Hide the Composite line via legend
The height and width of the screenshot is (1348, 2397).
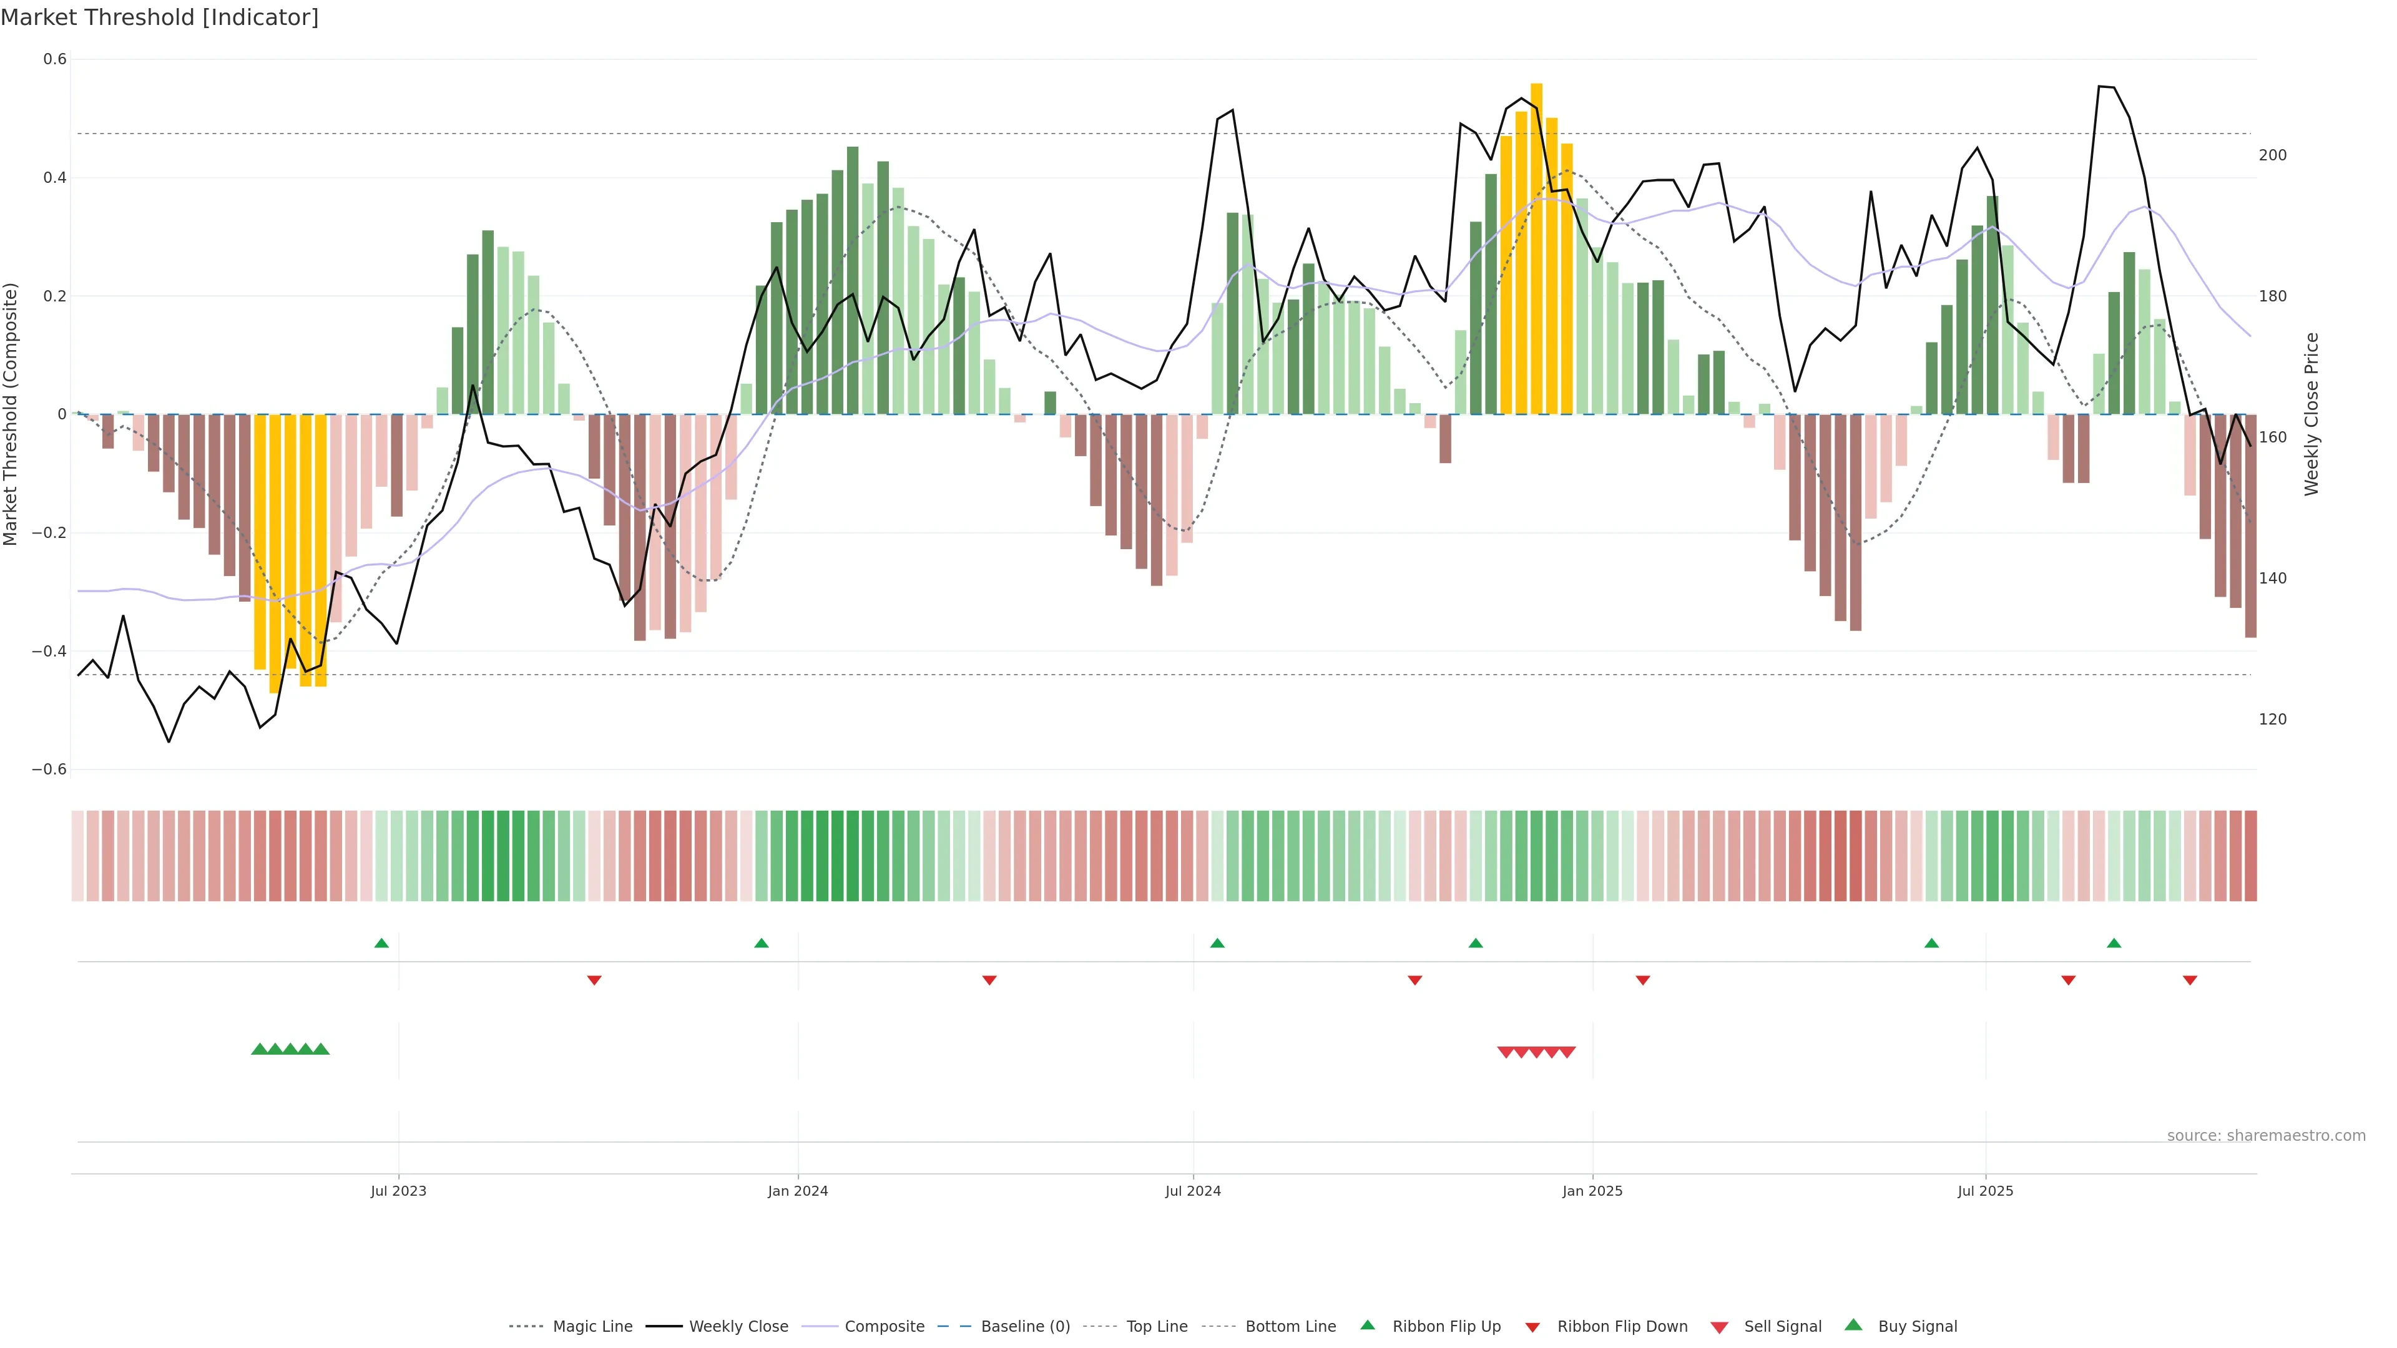(884, 1327)
